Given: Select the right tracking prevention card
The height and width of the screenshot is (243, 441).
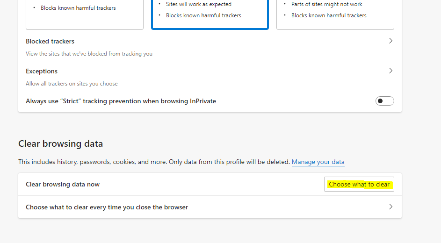Looking at the screenshot, I should (x=335, y=14).
